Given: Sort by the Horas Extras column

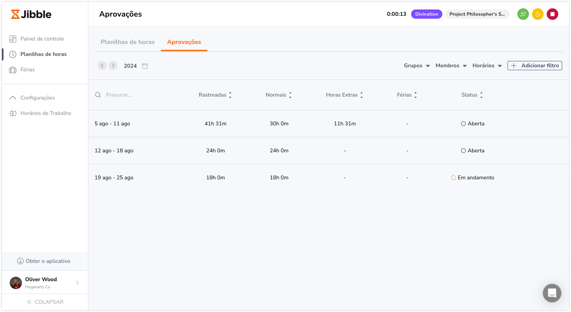Looking at the screenshot, I should point(344,95).
